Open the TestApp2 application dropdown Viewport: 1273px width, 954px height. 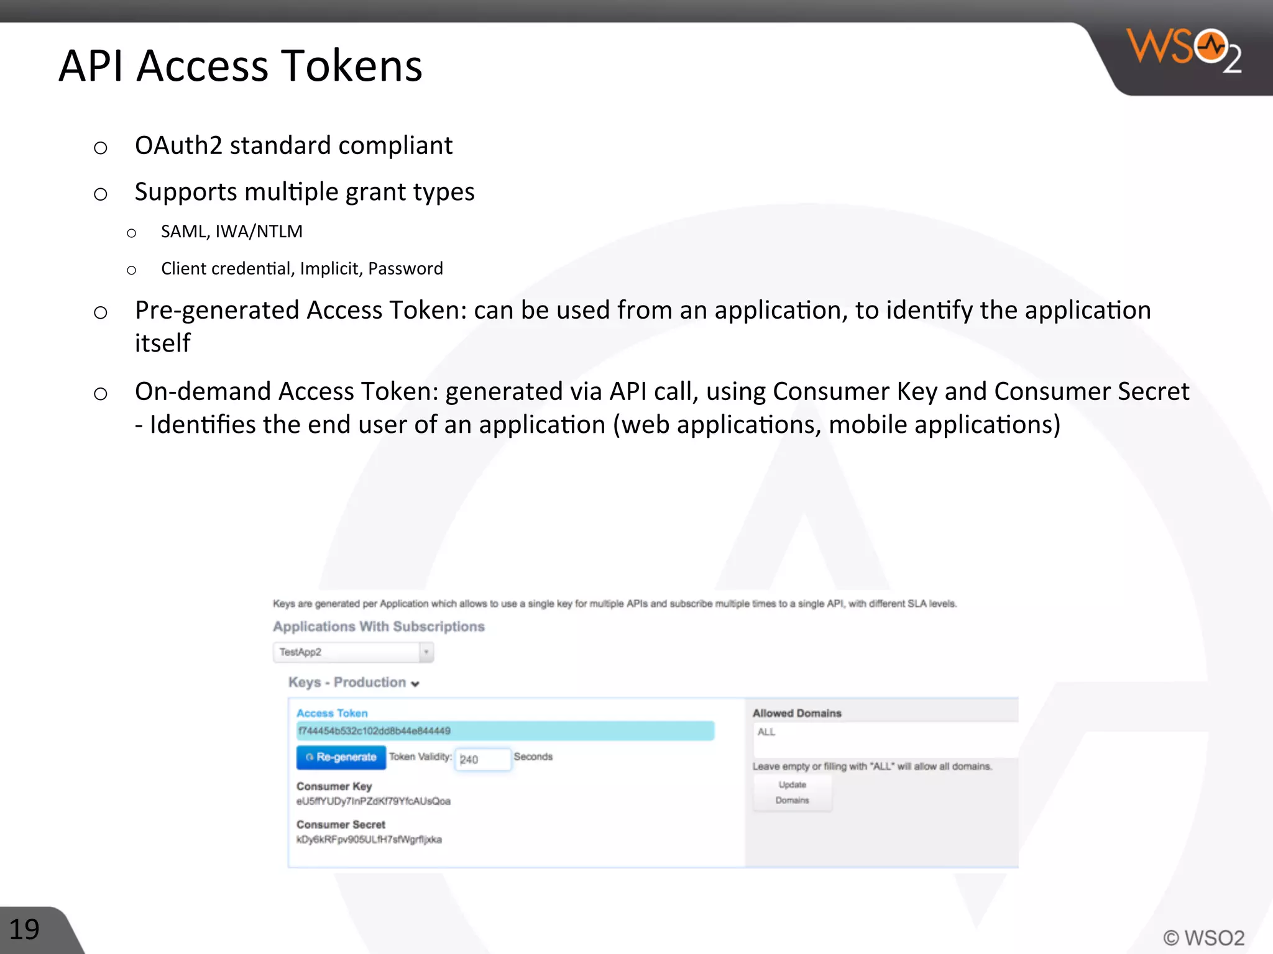[x=353, y=652]
